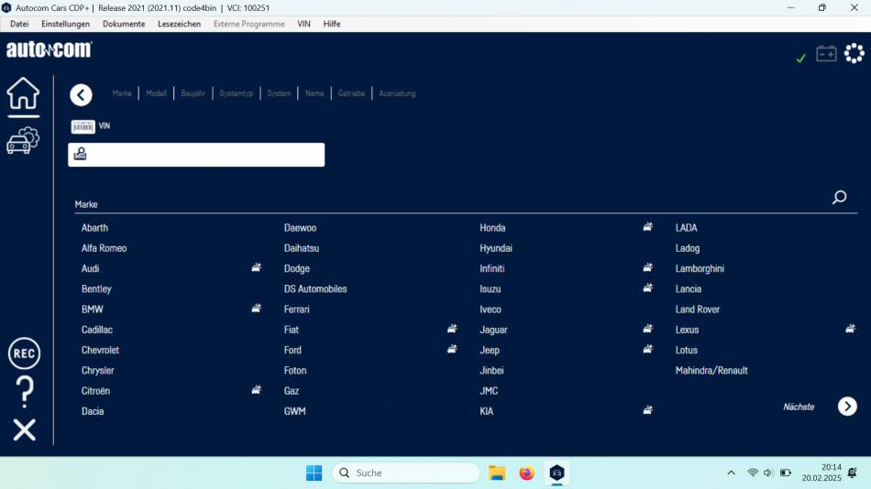Click the car icon next to BMW
Image resolution: width=871 pixels, height=489 pixels.
pyautogui.click(x=256, y=308)
